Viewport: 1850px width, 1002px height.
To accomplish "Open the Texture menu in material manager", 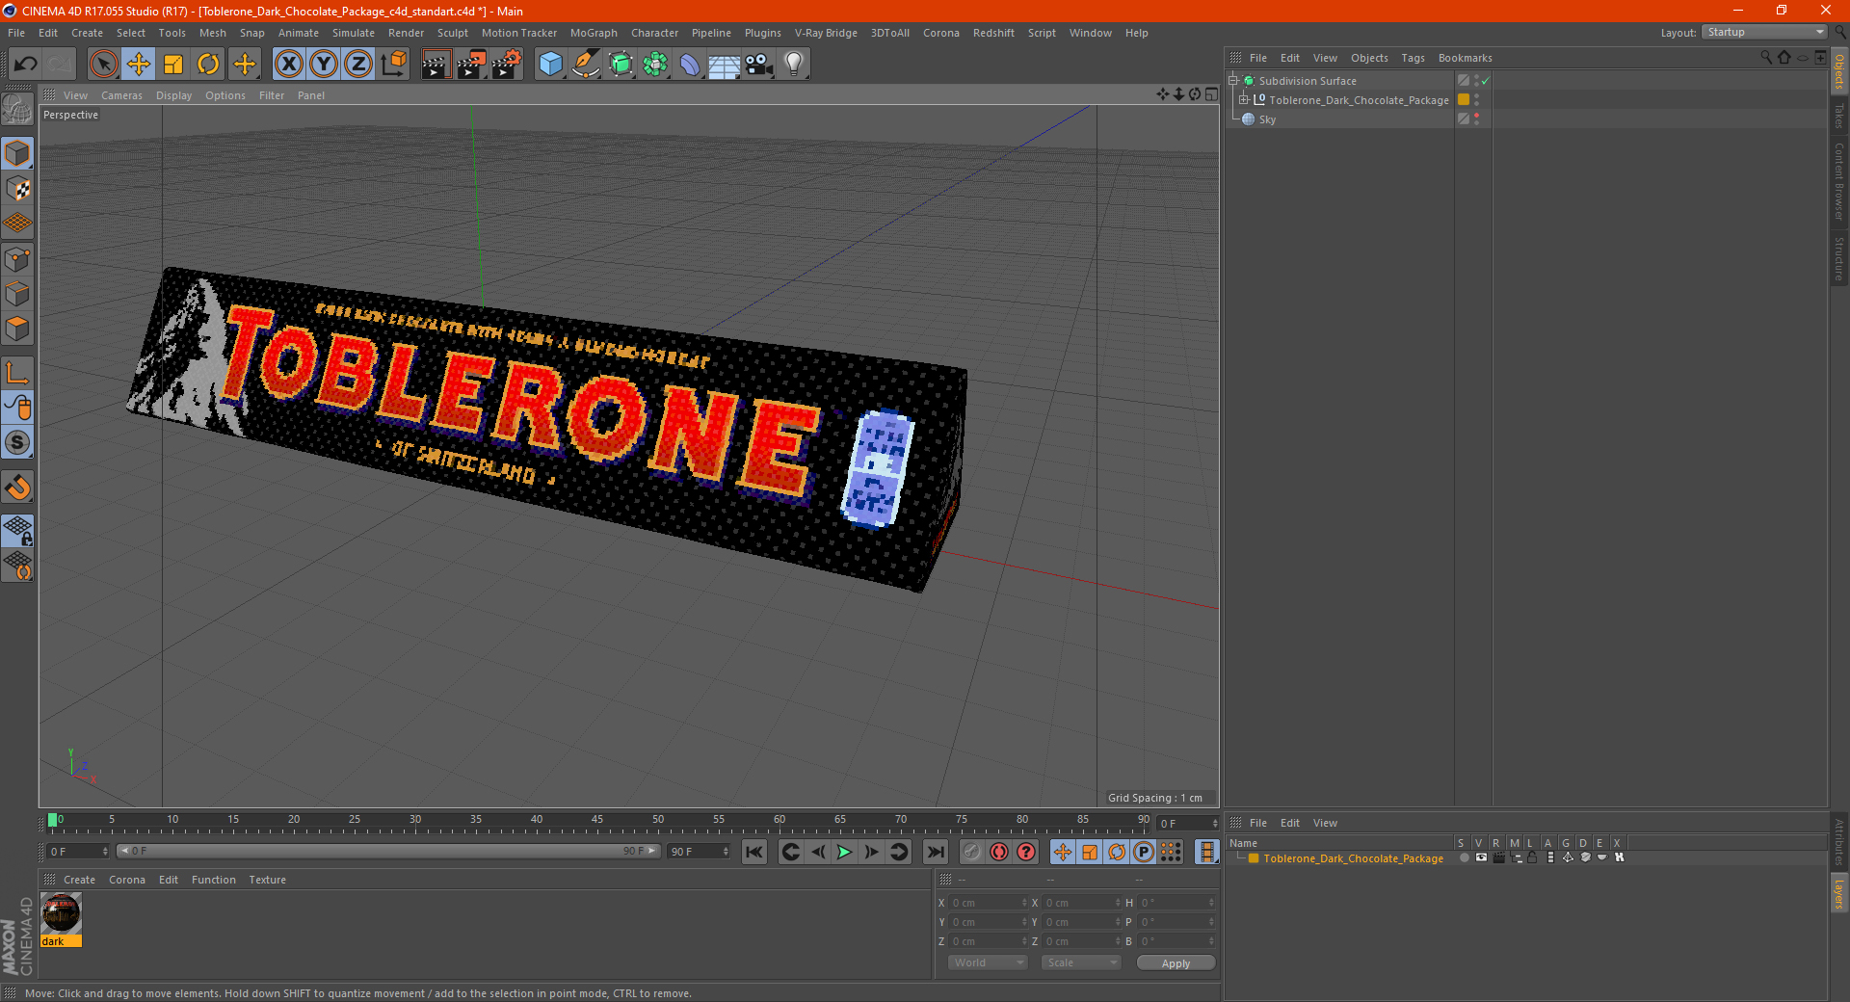I will pyautogui.click(x=267, y=880).
